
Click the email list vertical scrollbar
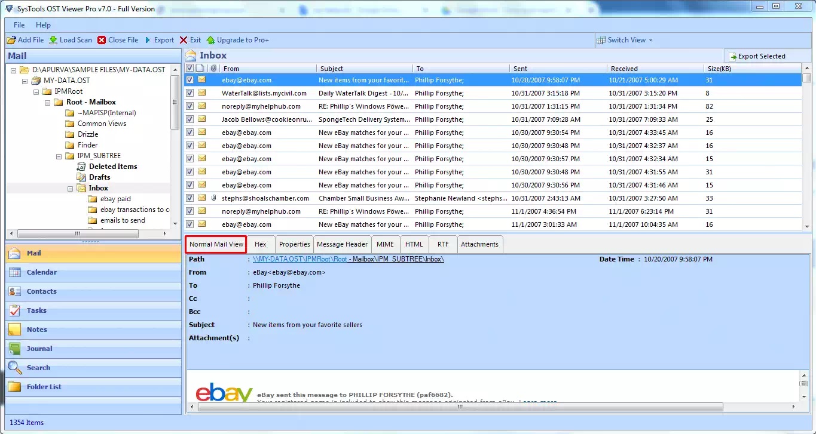pyautogui.click(x=807, y=147)
